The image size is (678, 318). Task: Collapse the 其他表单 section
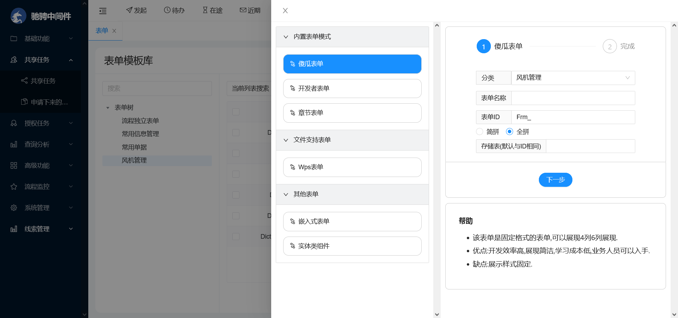click(x=286, y=194)
